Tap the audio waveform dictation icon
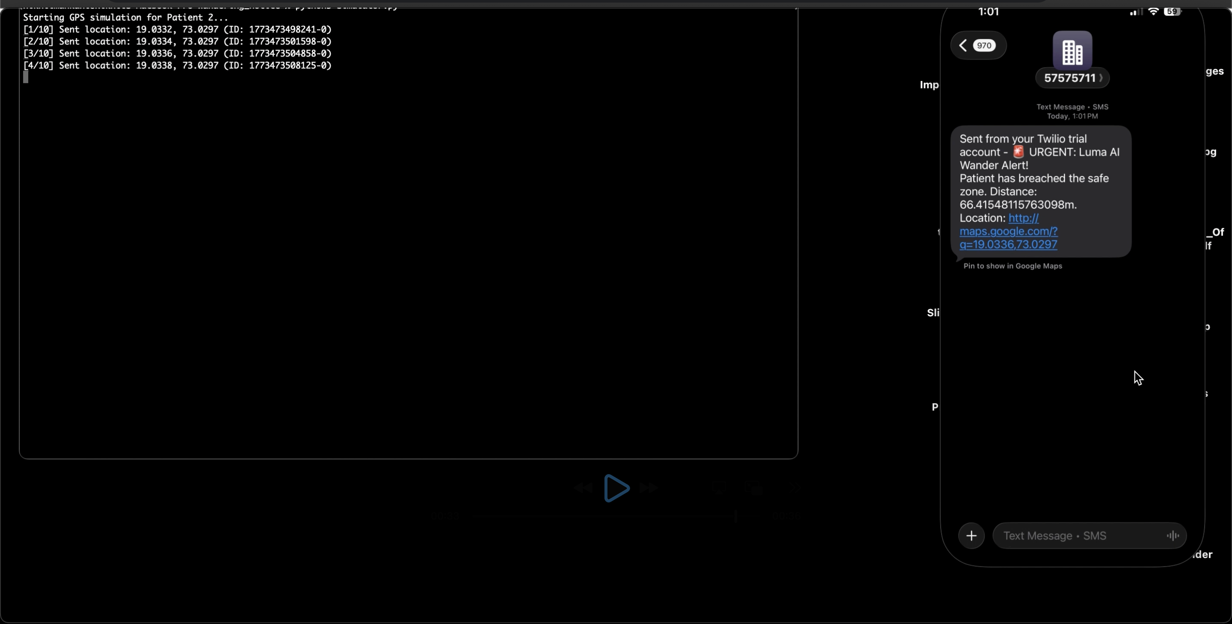 [1172, 535]
